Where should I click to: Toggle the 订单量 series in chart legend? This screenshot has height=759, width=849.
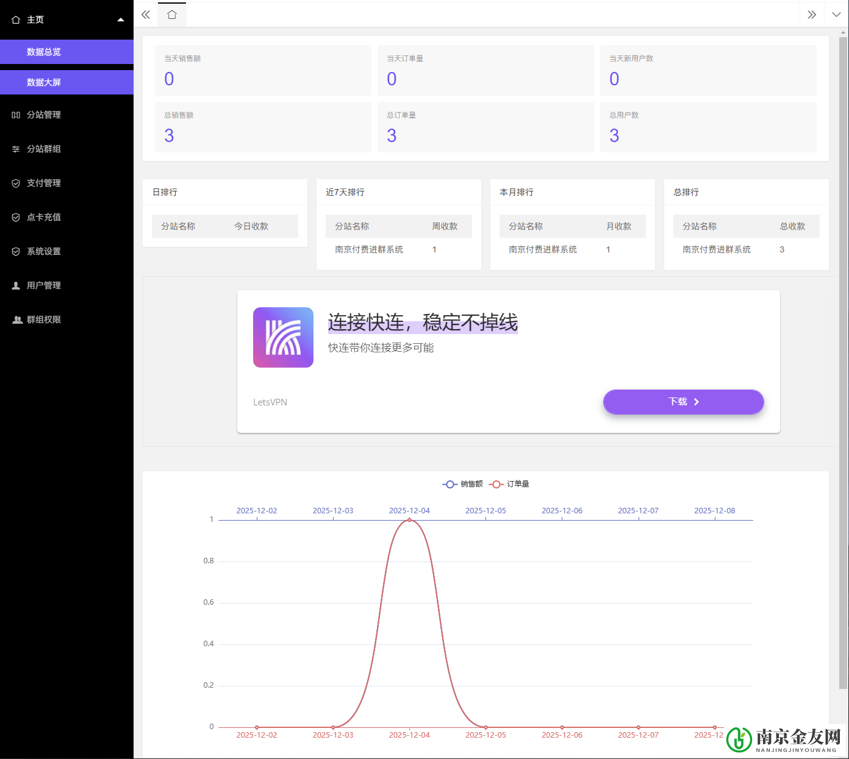tap(509, 484)
